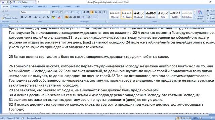
Task: Open the font size dropdown
Action: point(49,12)
